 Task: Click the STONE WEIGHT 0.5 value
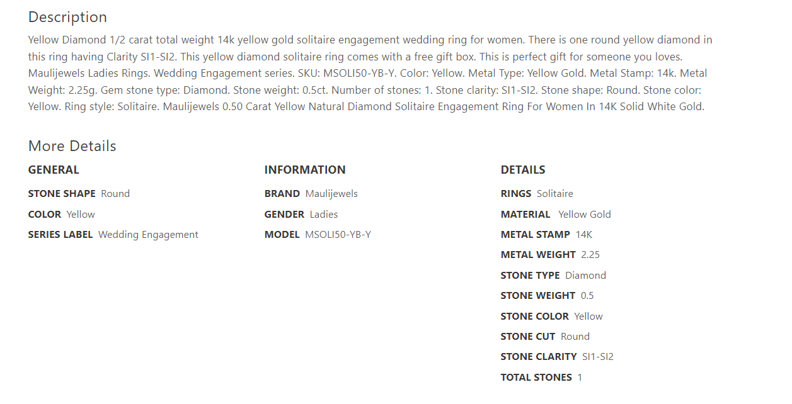587,296
